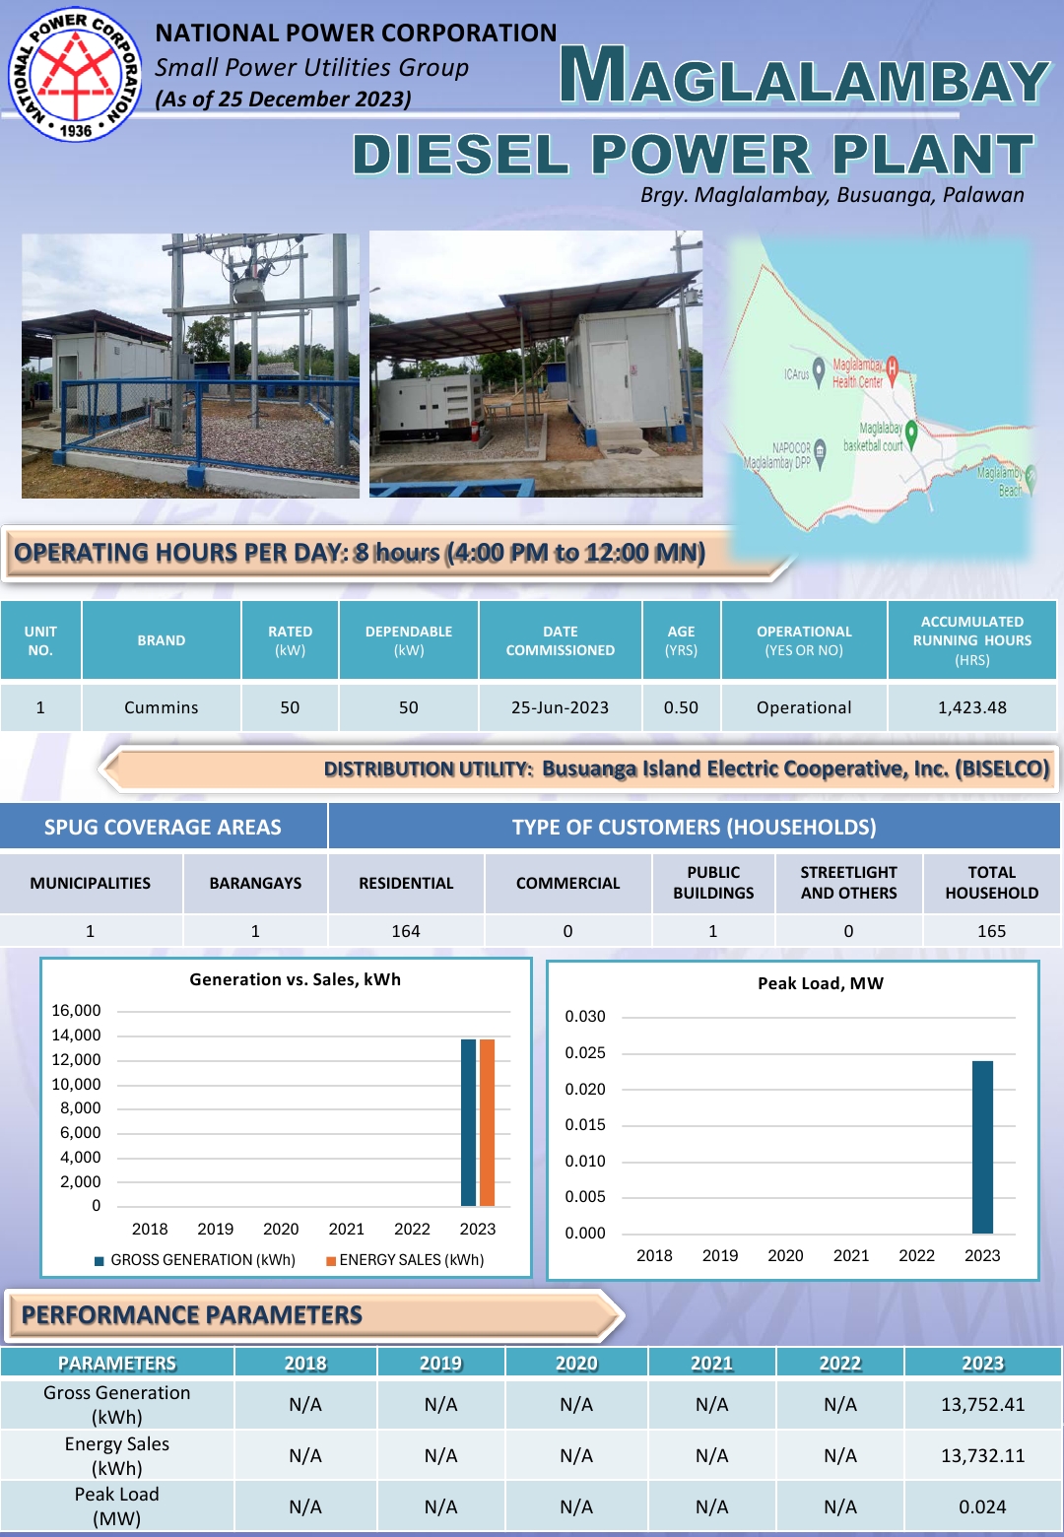Click the 'Operational' status cell
The height and width of the screenshot is (1537, 1064).
click(x=804, y=707)
